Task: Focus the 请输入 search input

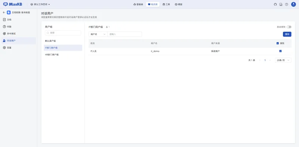Action: tap(124, 34)
